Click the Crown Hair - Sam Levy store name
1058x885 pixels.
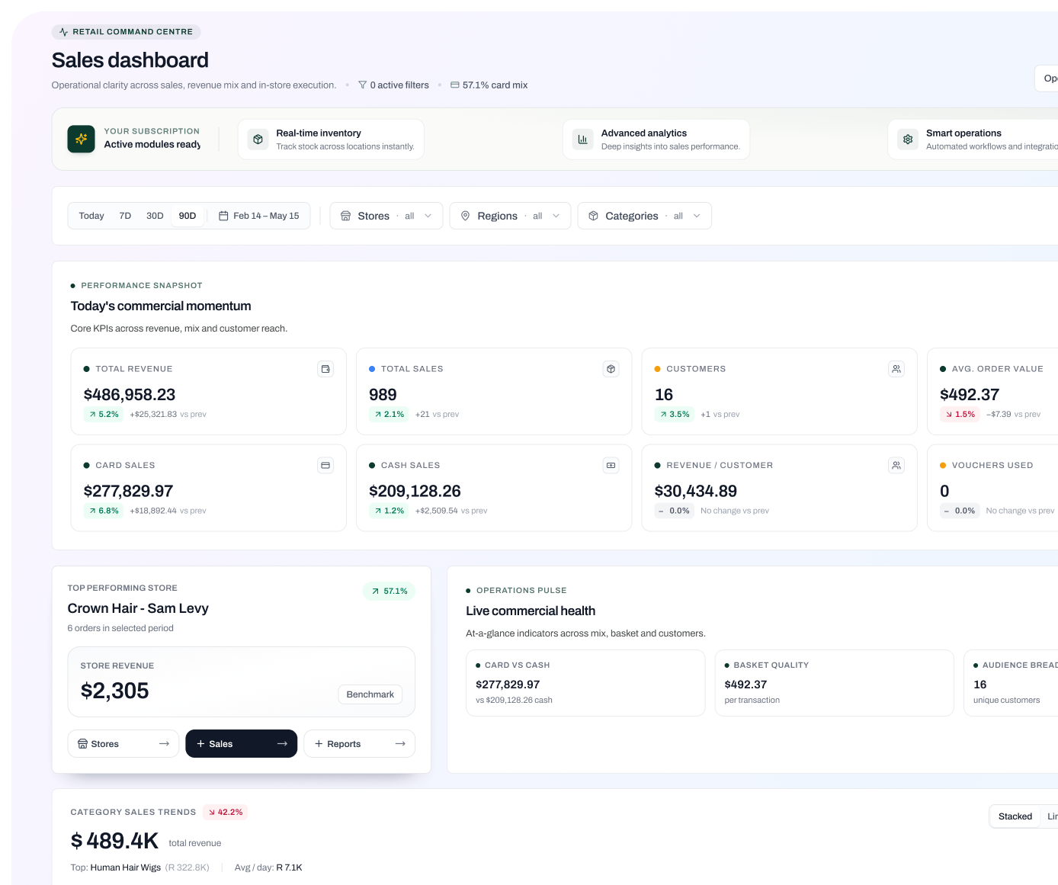138,608
